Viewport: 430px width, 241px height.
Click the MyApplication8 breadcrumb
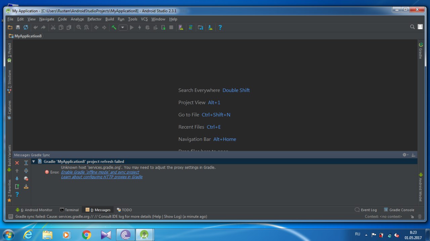(26, 36)
